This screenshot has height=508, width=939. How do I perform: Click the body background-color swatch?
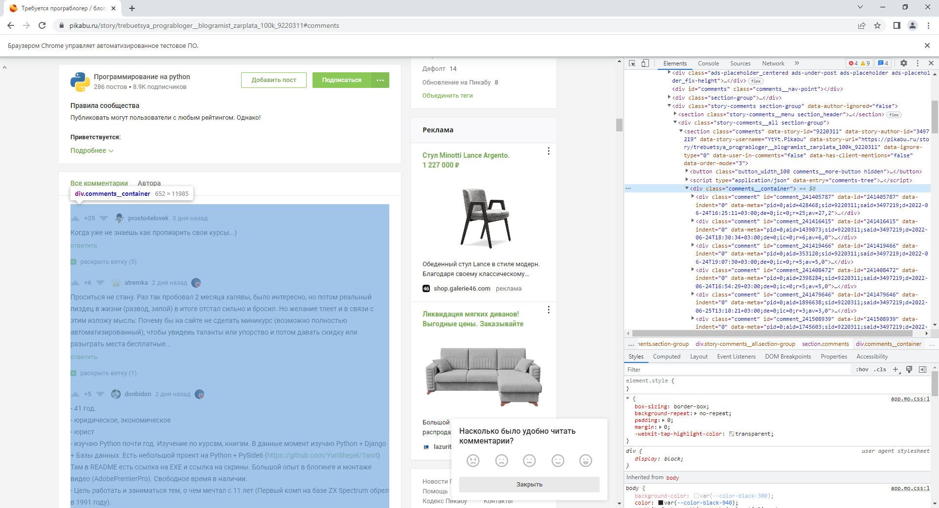(x=696, y=496)
